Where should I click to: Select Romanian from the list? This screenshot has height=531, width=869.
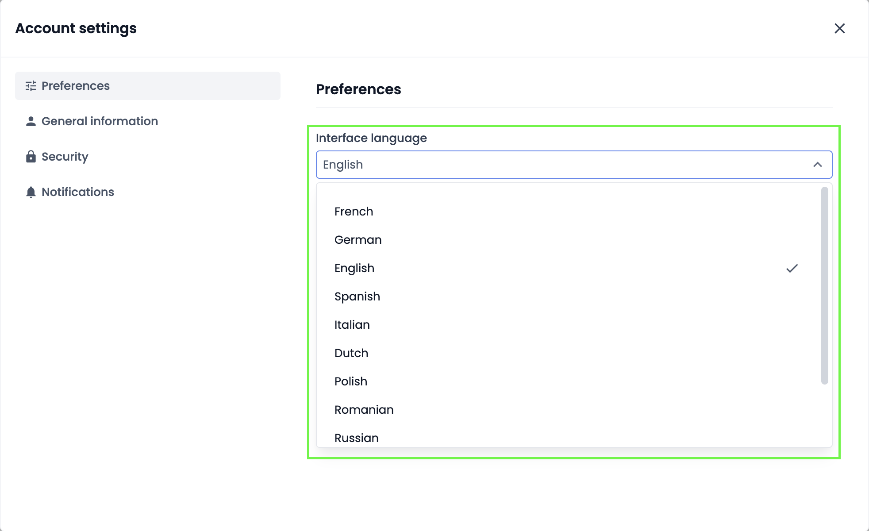[364, 410]
